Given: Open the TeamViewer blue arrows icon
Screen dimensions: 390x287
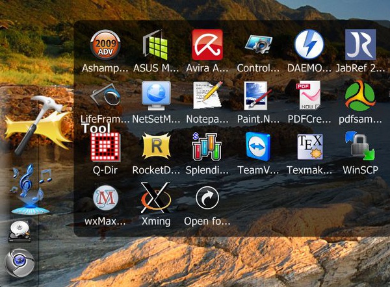Looking at the screenshot, I should [x=258, y=147].
